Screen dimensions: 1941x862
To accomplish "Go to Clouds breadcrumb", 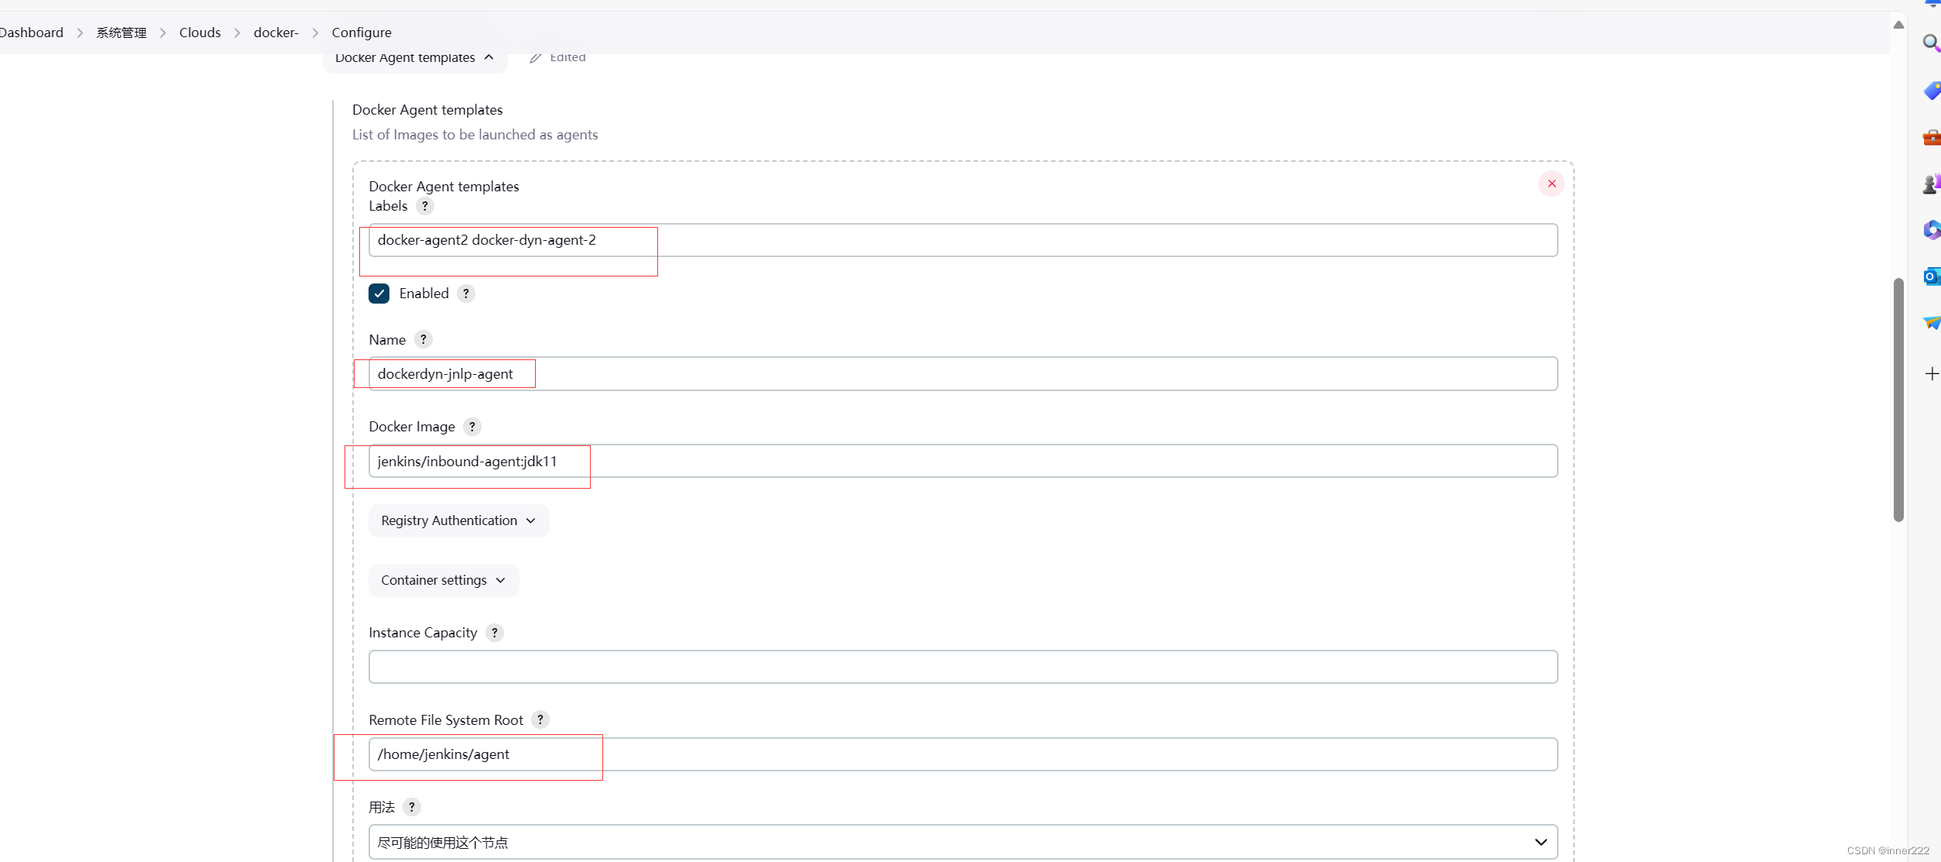I will coord(200,33).
